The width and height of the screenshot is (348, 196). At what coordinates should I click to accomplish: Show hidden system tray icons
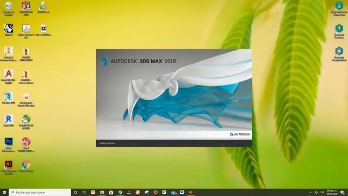(310, 192)
